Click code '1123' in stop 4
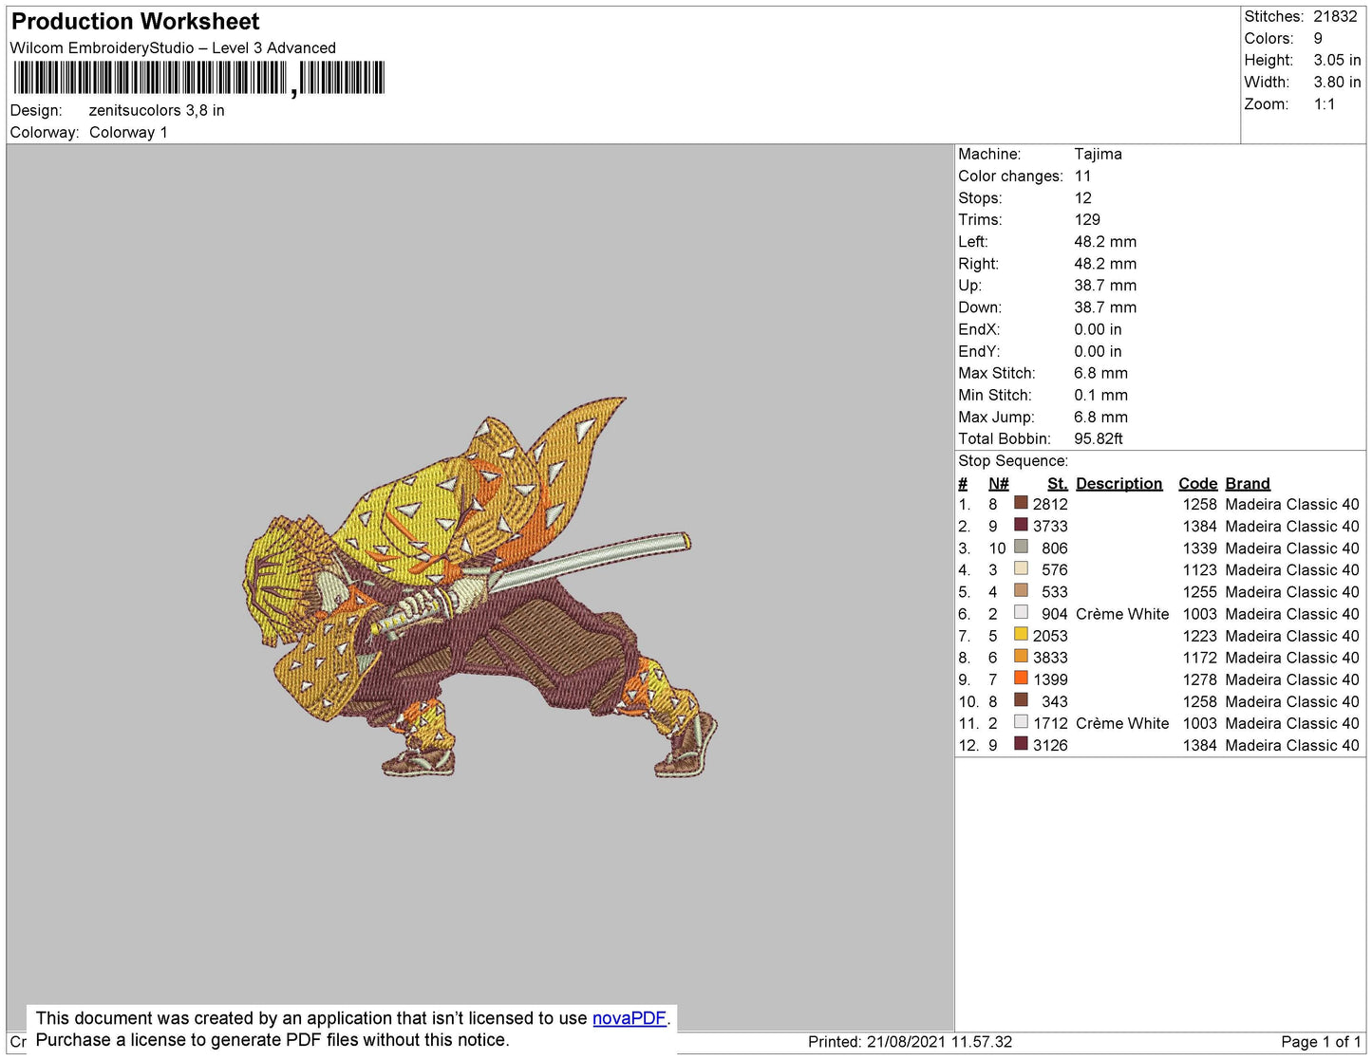This screenshot has width=1372, height=1060. (1199, 569)
